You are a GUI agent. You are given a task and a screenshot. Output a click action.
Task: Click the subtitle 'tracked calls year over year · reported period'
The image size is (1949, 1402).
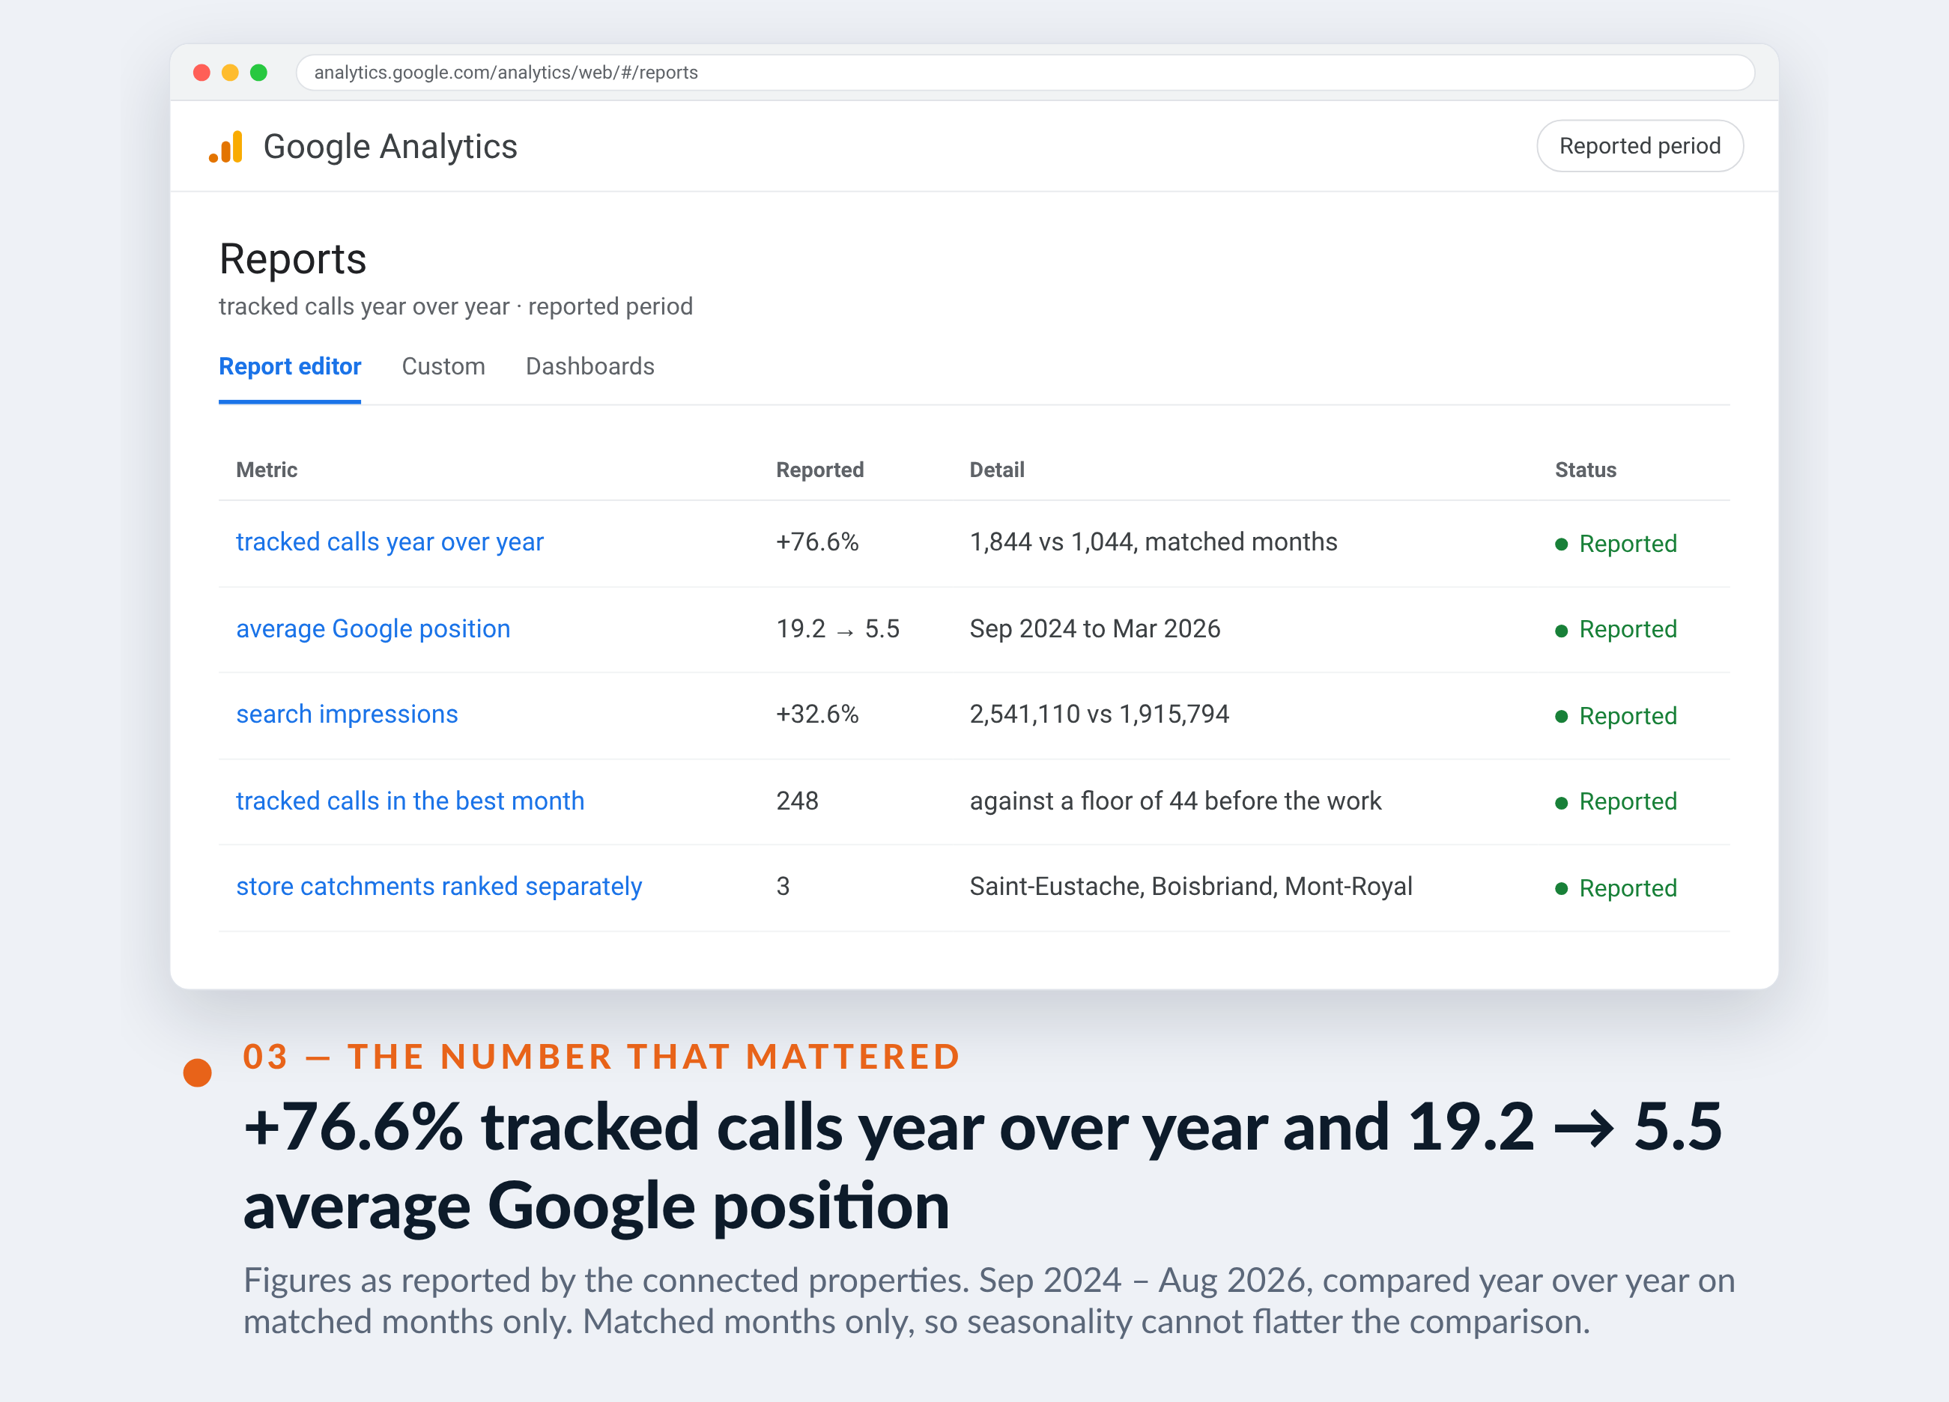[455, 307]
